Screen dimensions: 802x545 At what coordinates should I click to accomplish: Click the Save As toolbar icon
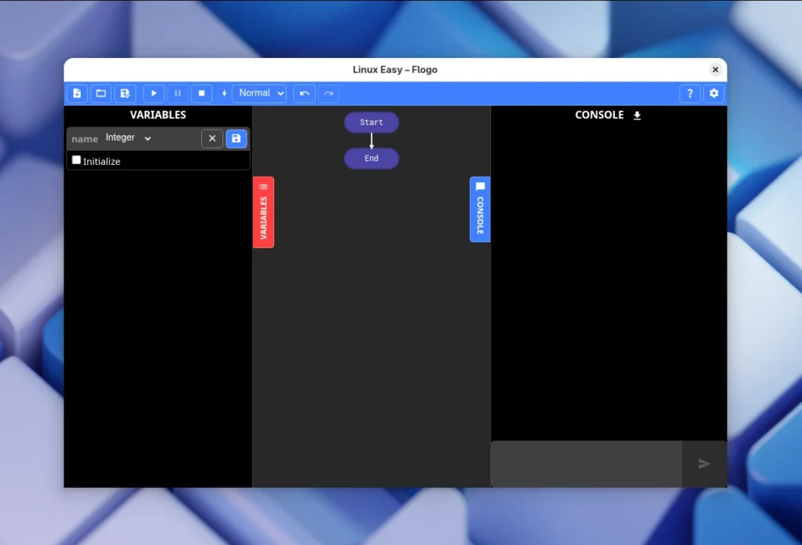pos(125,93)
